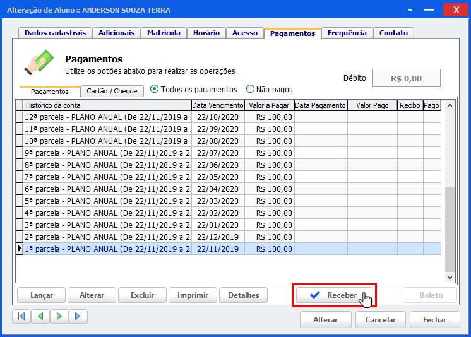Click Data Pagamento column header
The width and height of the screenshot is (471, 337).
pos(321,105)
